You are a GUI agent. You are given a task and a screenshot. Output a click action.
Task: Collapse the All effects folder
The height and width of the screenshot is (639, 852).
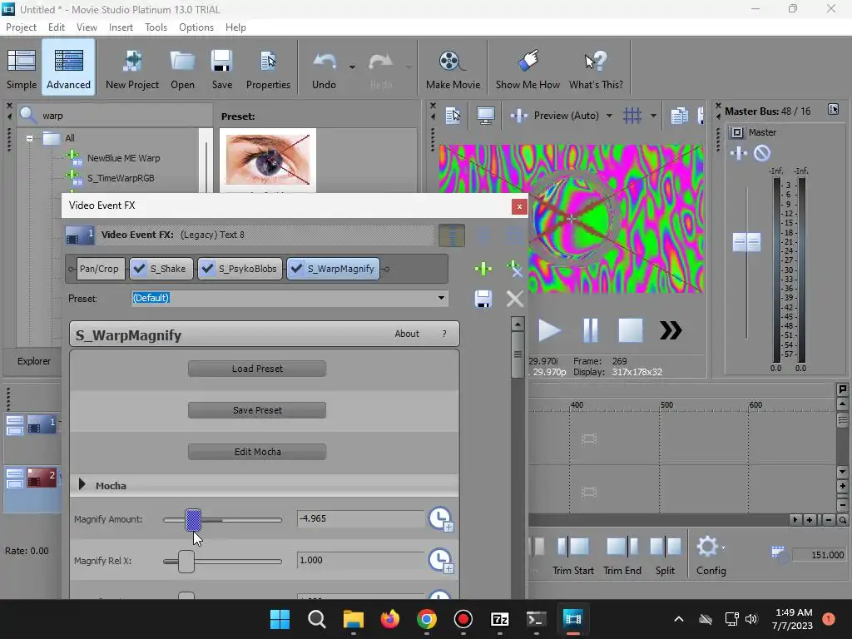click(x=29, y=138)
